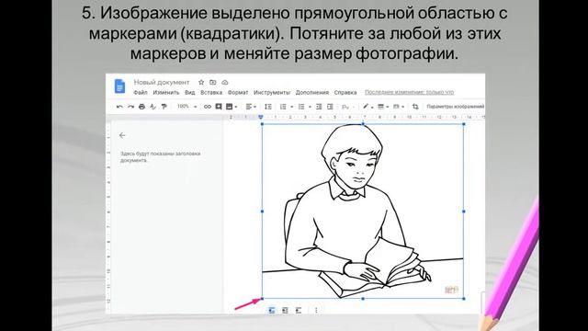The height and width of the screenshot is (331, 588).
Task: Click the right-middle image resize handle
Action: [x=464, y=211]
